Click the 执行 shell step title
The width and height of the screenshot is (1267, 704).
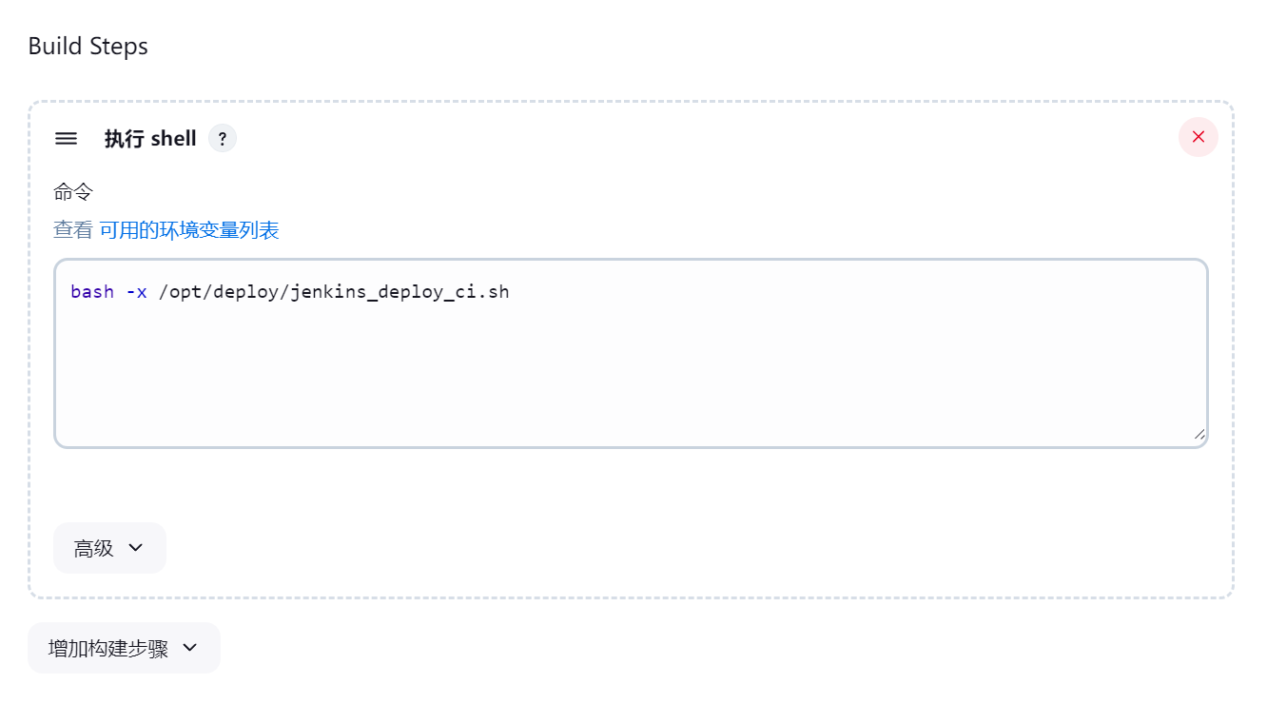click(150, 139)
